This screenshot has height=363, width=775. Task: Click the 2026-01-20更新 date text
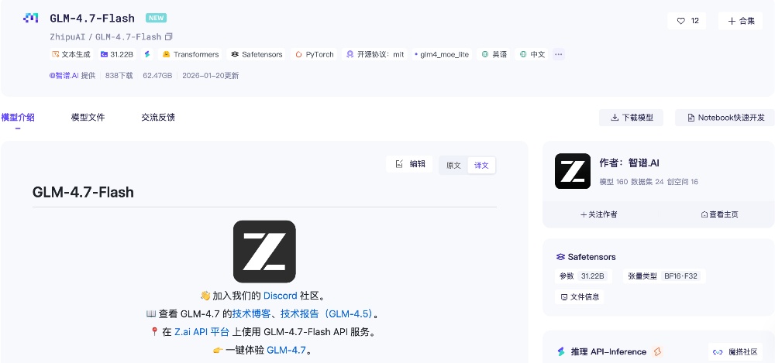coord(211,76)
